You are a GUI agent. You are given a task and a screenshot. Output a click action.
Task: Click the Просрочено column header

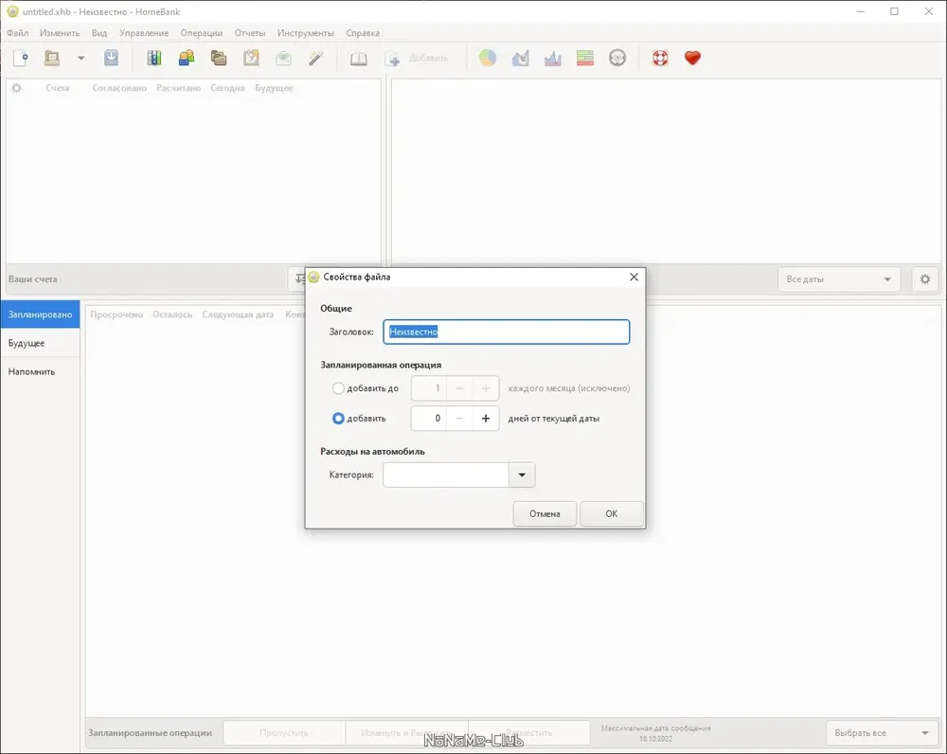pos(116,314)
